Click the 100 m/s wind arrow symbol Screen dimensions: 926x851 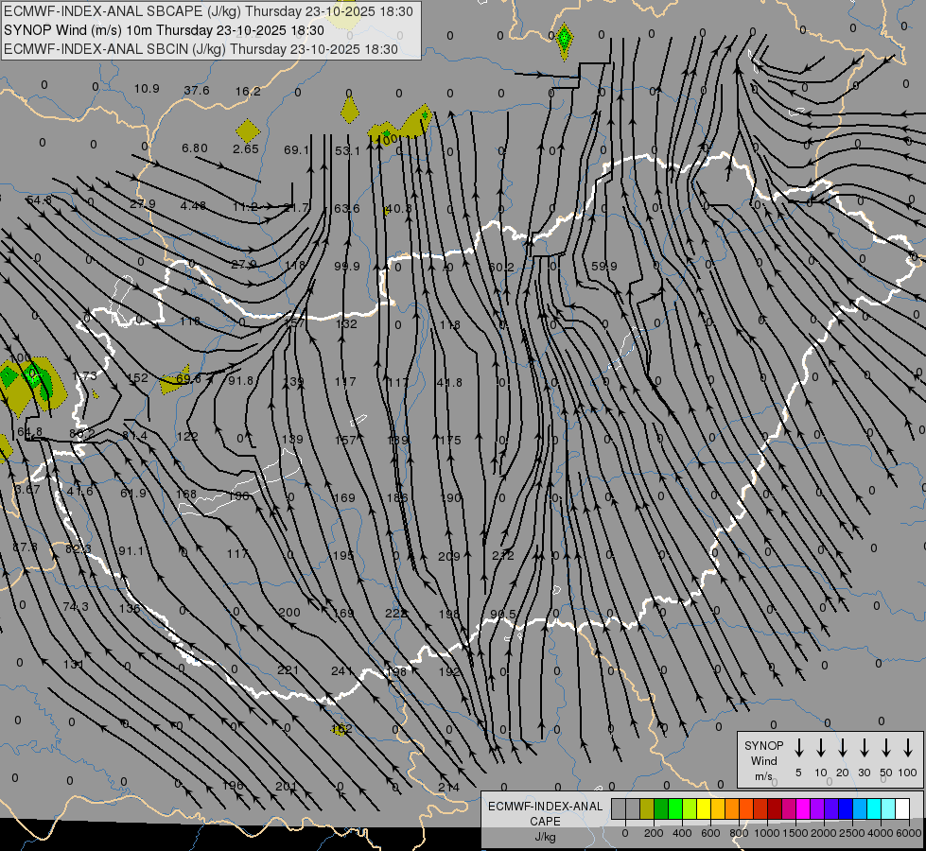click(909, 748)
